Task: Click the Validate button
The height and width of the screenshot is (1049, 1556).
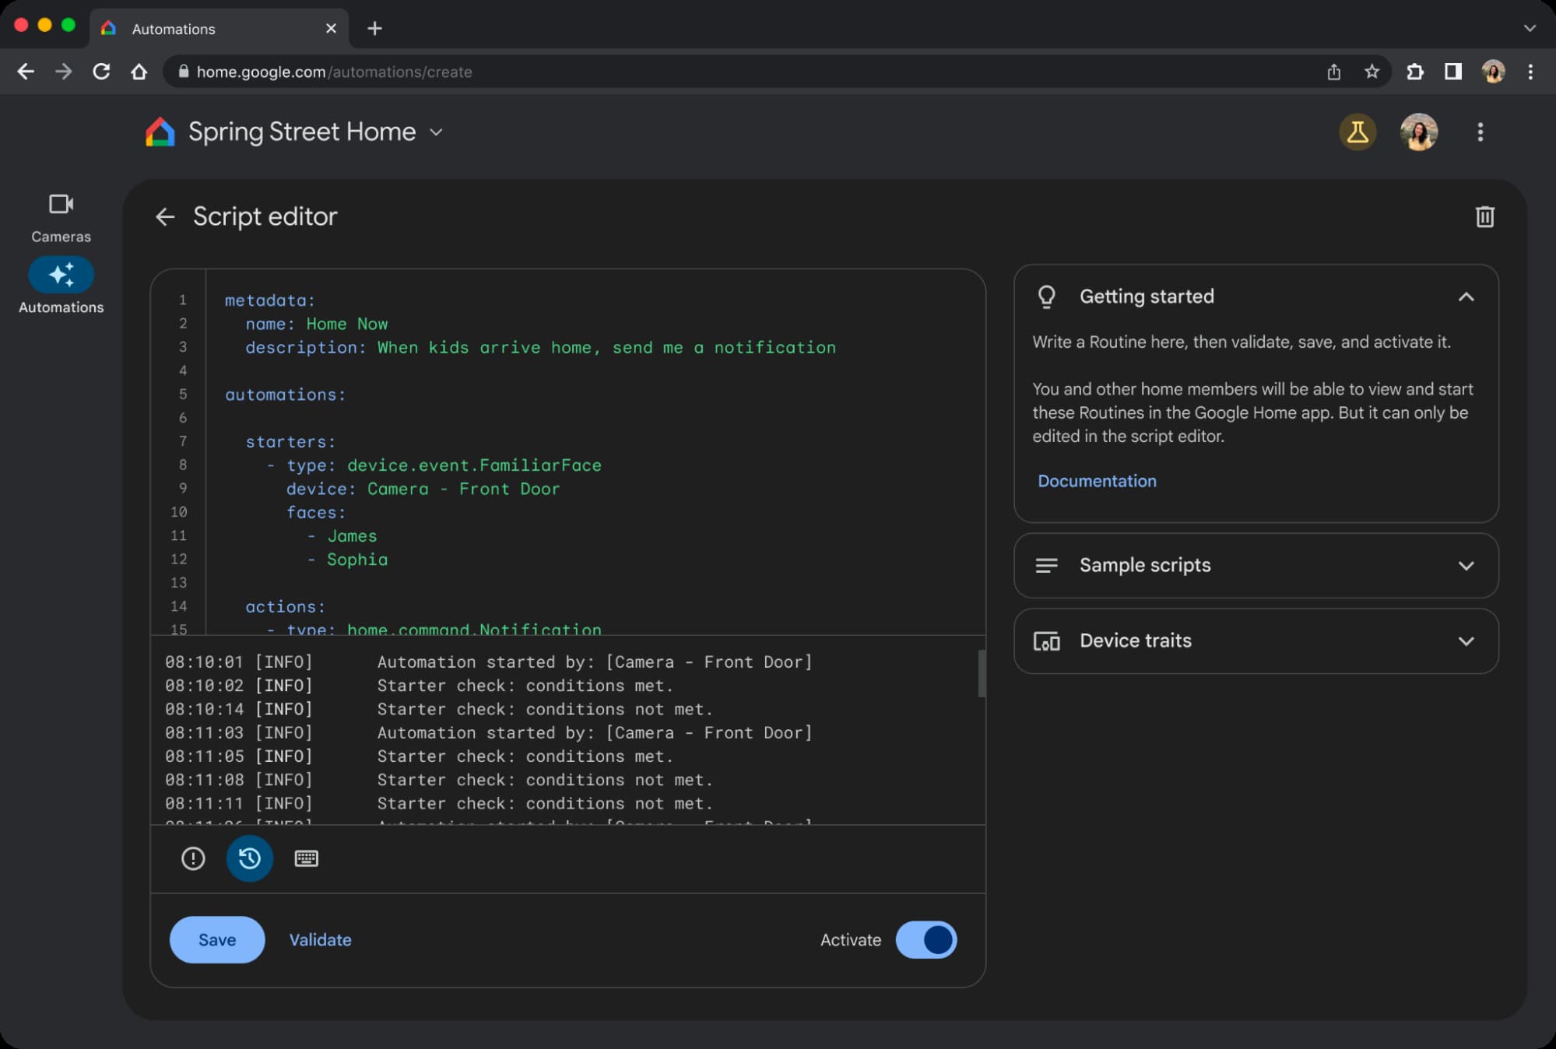Action: (320, 940)
